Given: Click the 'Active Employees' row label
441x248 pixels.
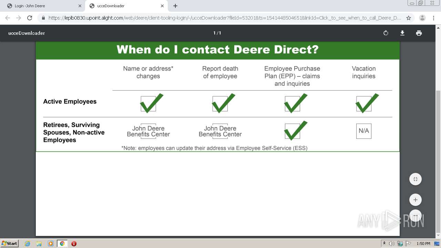Looking at the screenshot, I should point(70,102).
